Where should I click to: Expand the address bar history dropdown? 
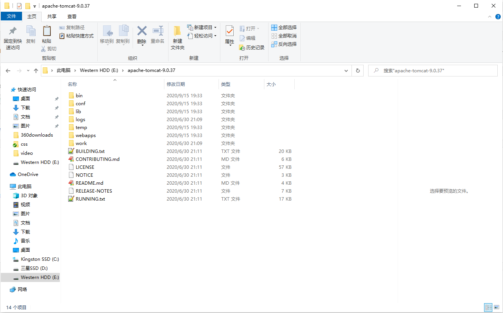(x=346, y=71)
